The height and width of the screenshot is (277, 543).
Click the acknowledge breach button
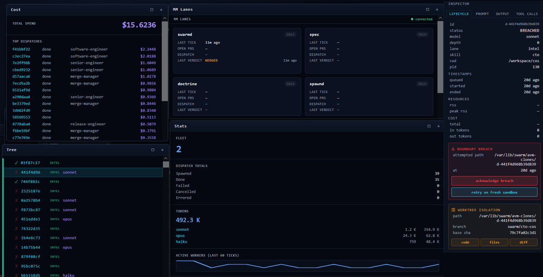[x=494, y=180]
